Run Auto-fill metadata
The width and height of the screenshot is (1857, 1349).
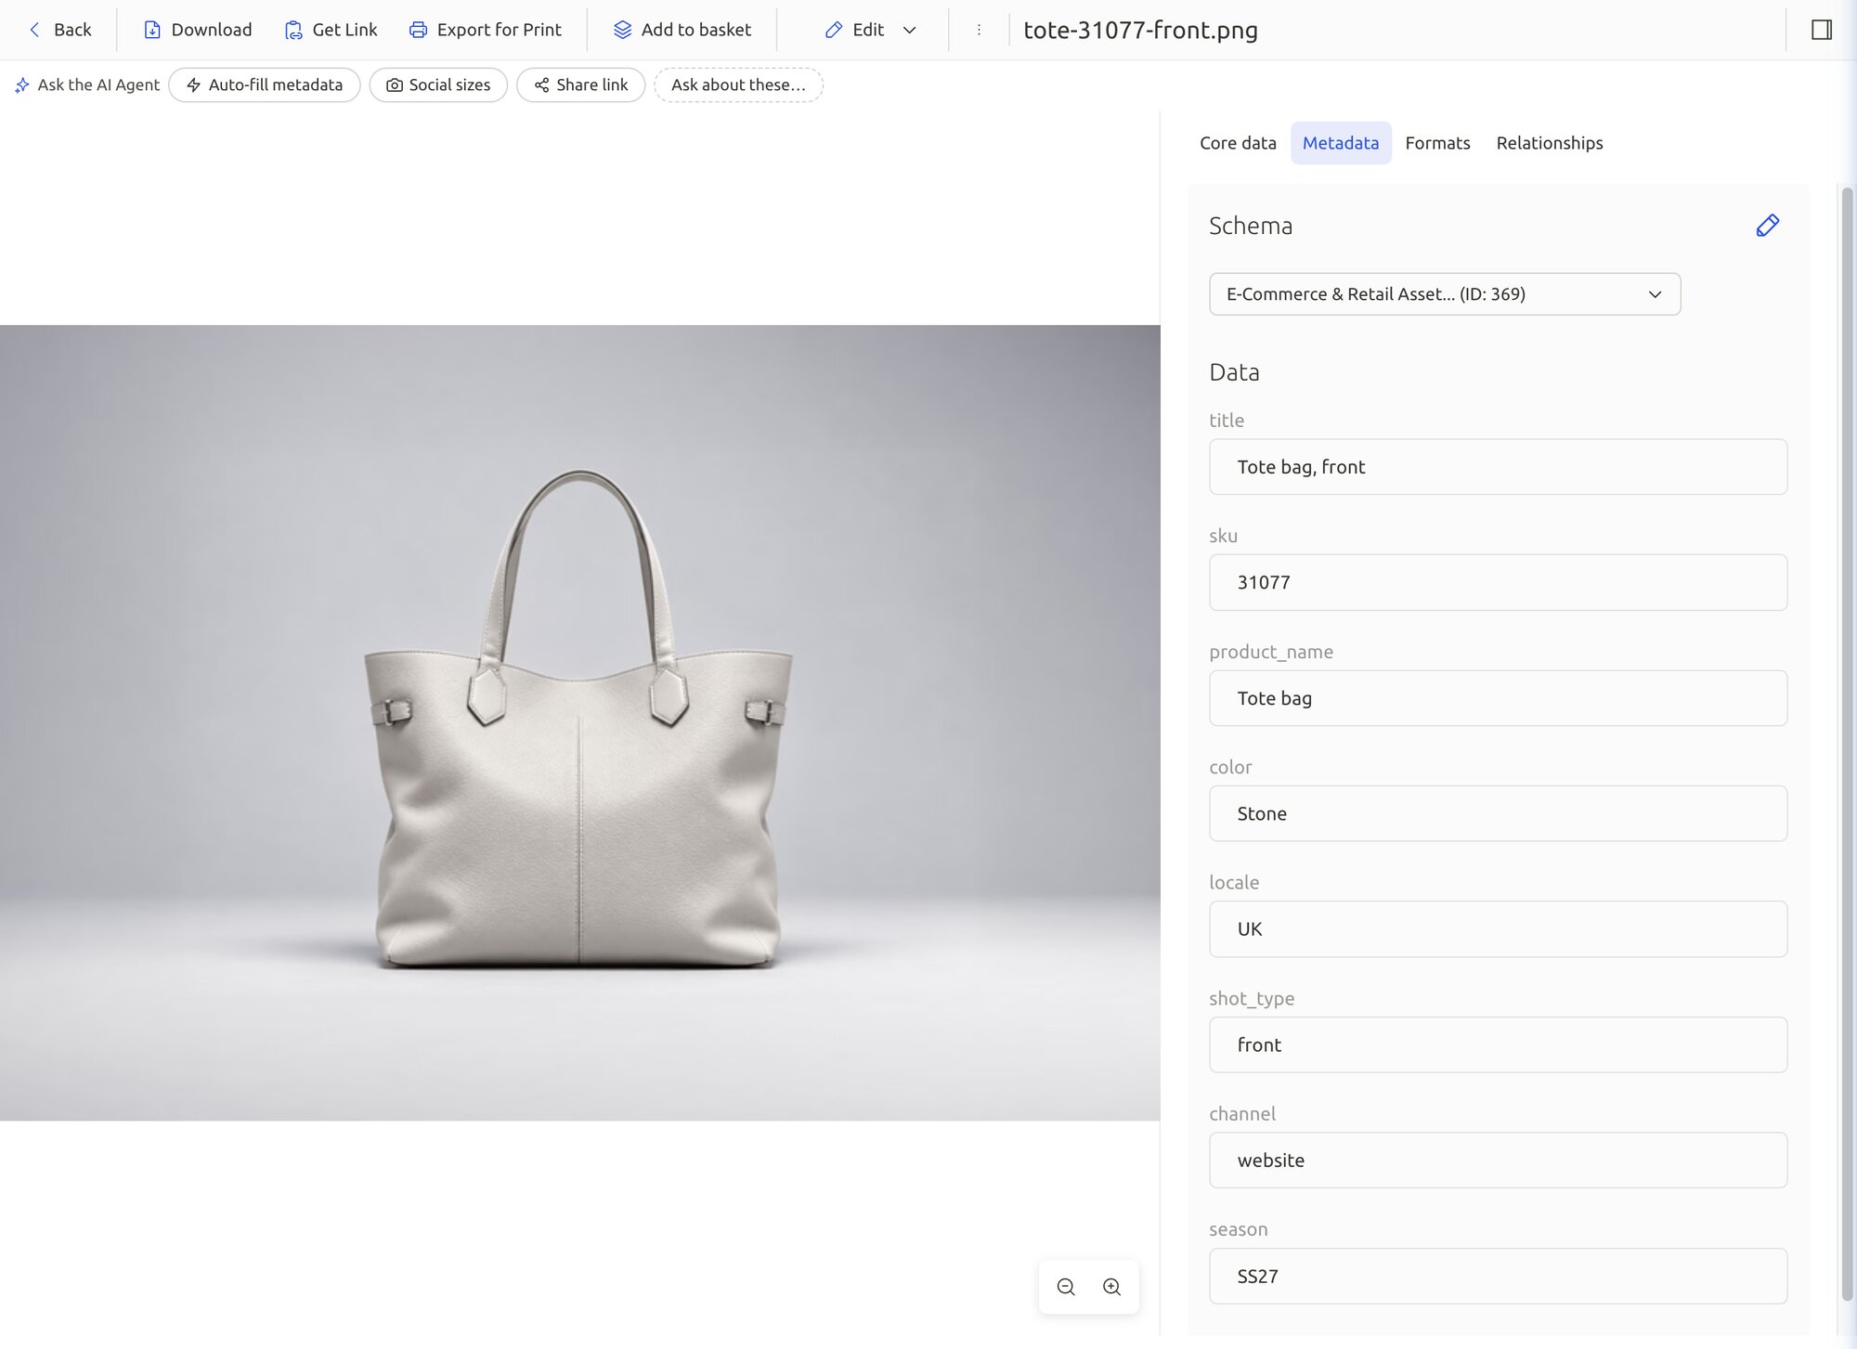click(265, 84)
